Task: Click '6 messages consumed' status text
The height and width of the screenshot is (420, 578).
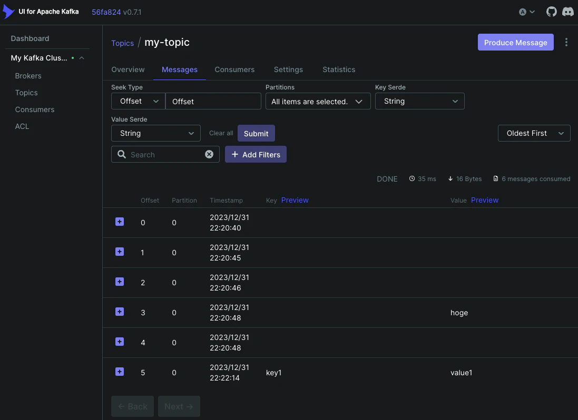Action: point(536,179)
